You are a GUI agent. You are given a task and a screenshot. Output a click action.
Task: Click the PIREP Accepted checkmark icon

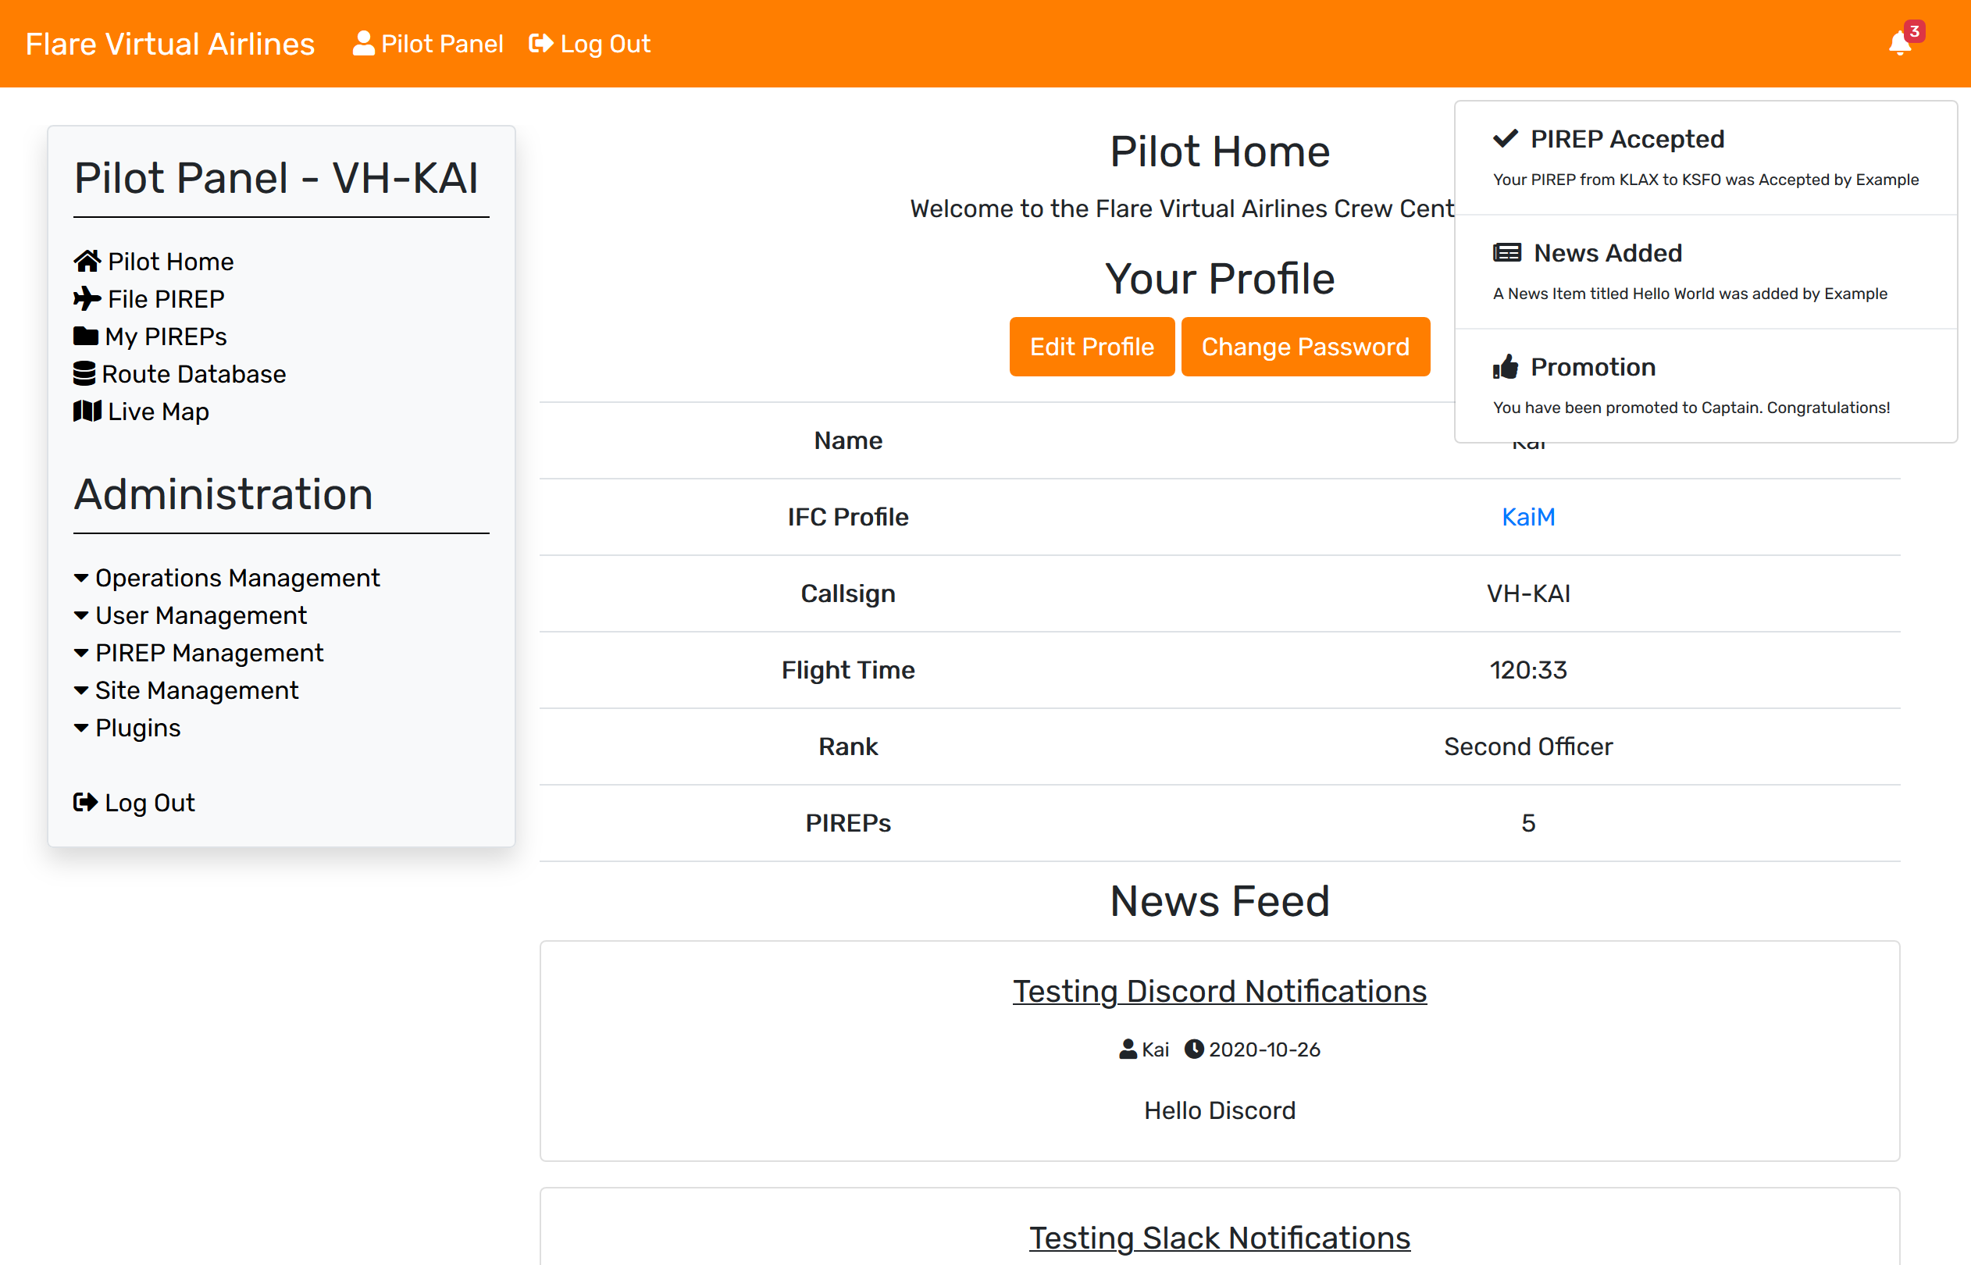point(1505,139)
